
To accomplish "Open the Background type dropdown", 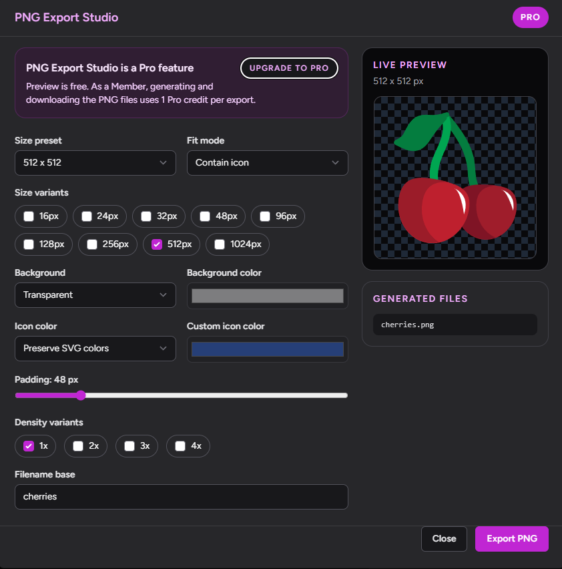I will click(95, 295).
